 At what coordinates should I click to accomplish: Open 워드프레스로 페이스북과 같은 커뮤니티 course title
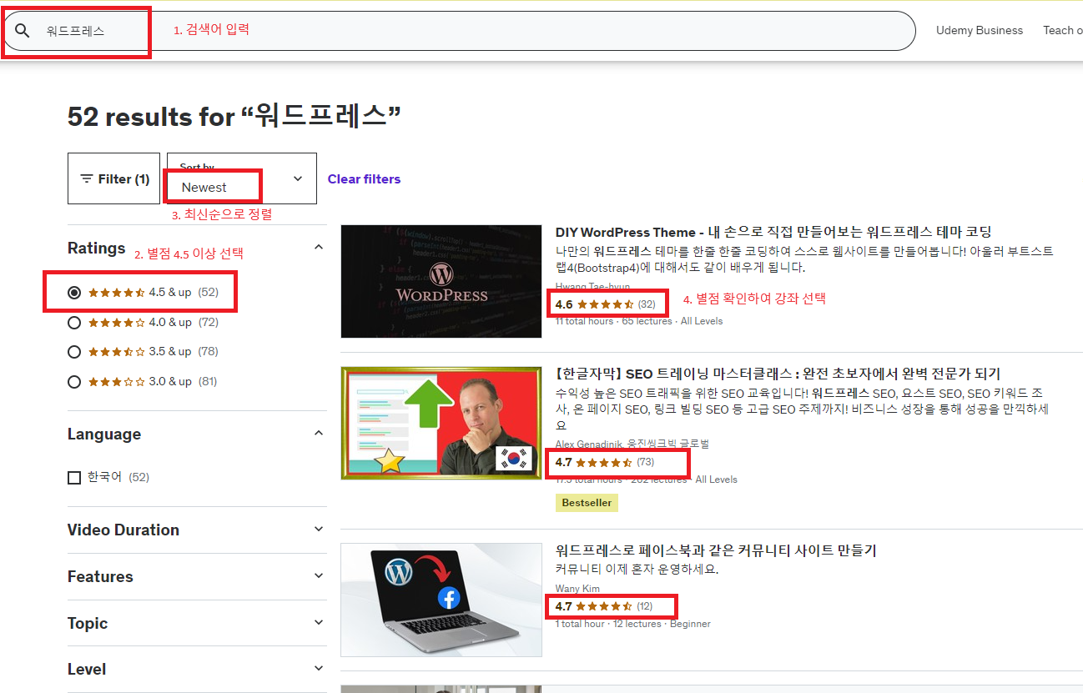click(716, 550)
